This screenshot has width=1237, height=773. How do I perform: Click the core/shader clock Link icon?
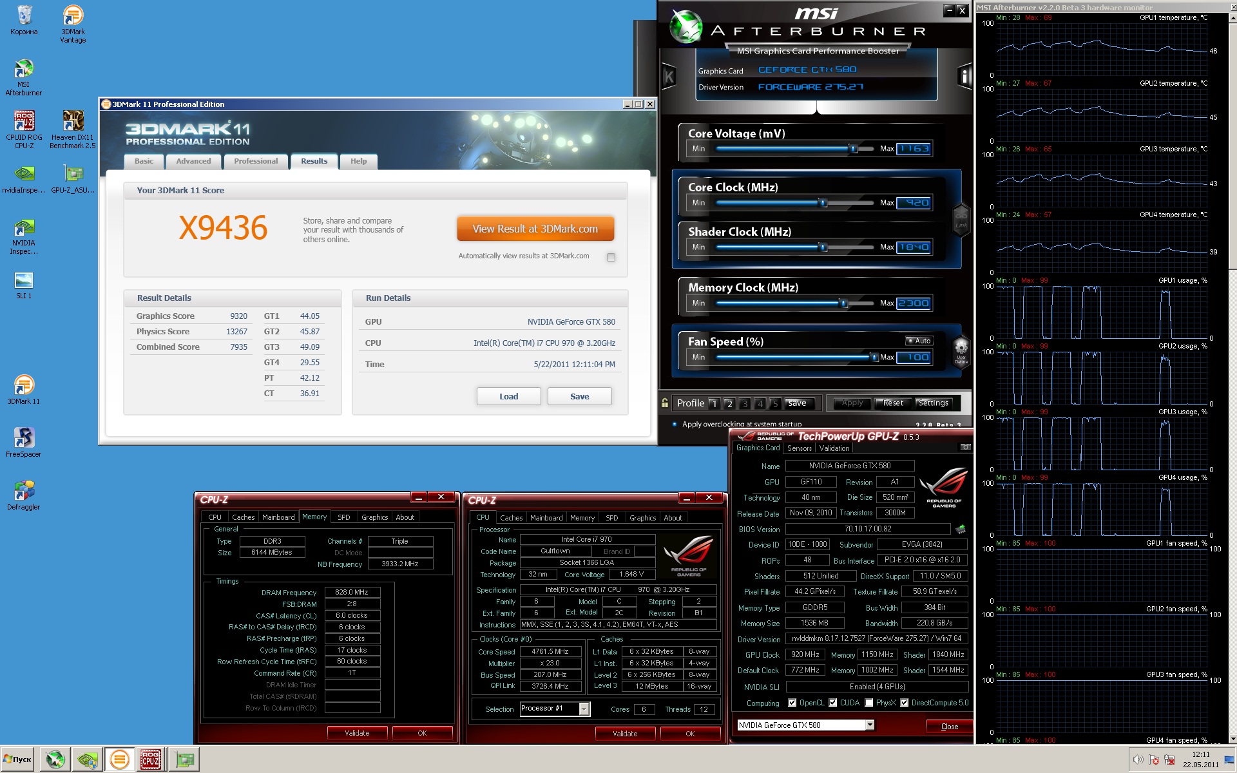(961, 219)
